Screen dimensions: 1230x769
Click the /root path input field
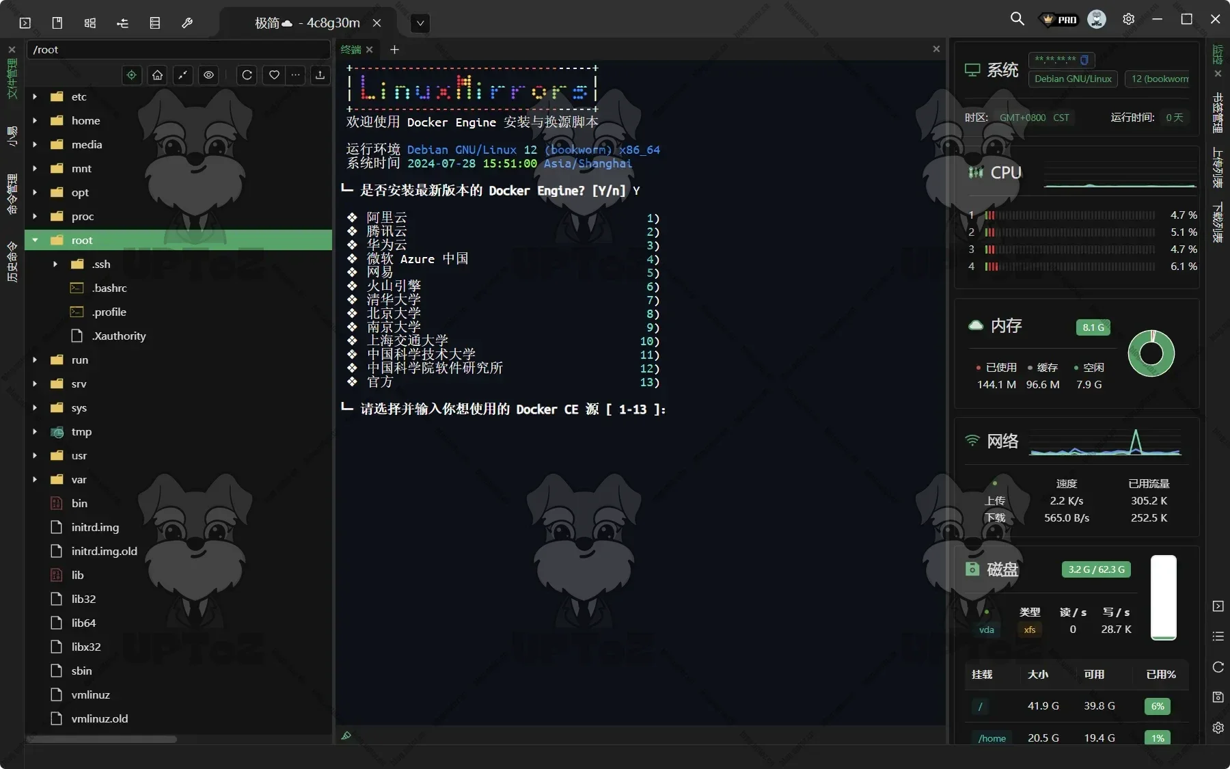pos(178,49)
